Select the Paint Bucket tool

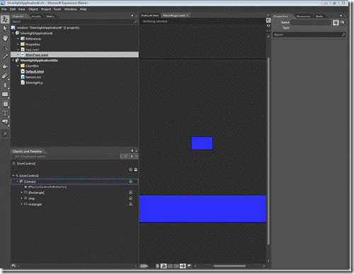[x=5, y=66]
